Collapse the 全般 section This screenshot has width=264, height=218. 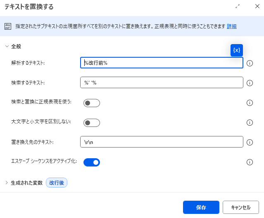[x=7, y=46]
